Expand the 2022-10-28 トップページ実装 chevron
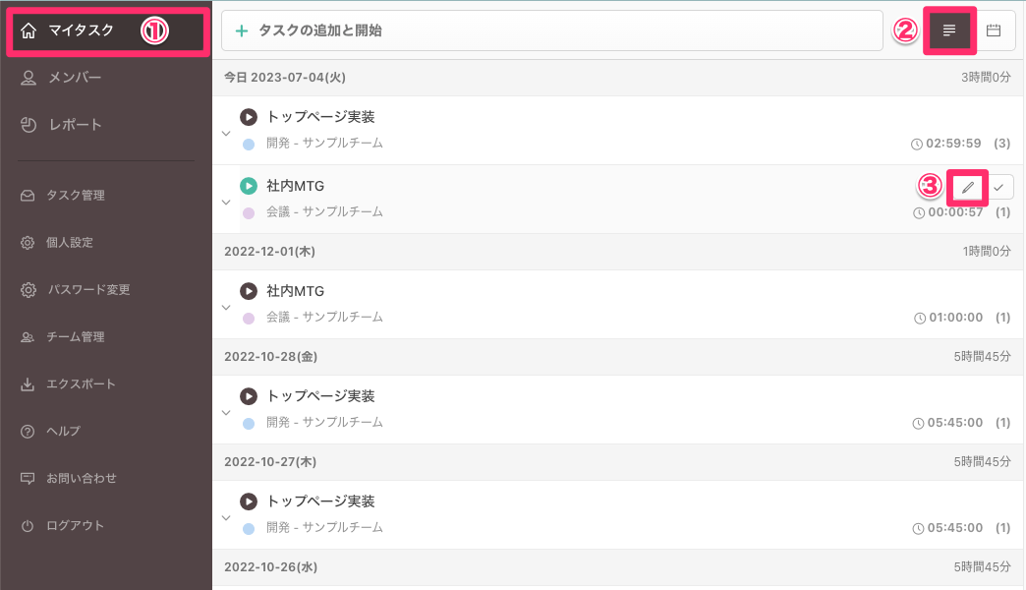Screen dimensions: 1026x590 point(226,411)
